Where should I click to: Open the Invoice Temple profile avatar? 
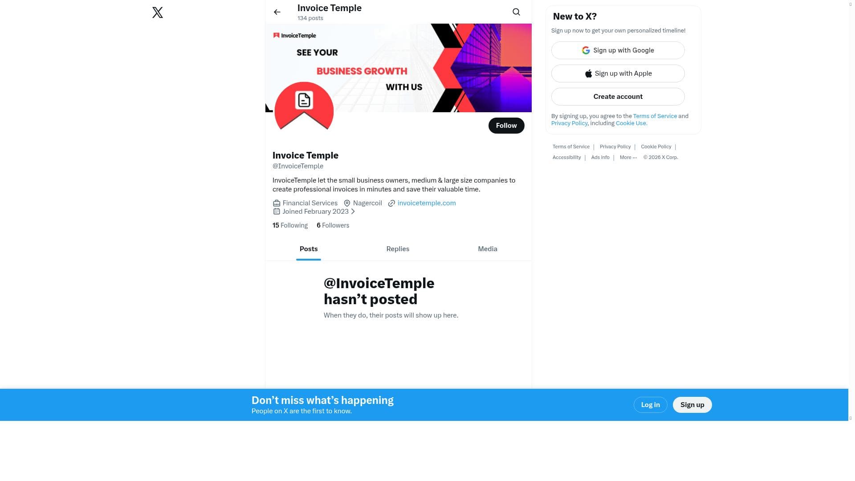304,111
